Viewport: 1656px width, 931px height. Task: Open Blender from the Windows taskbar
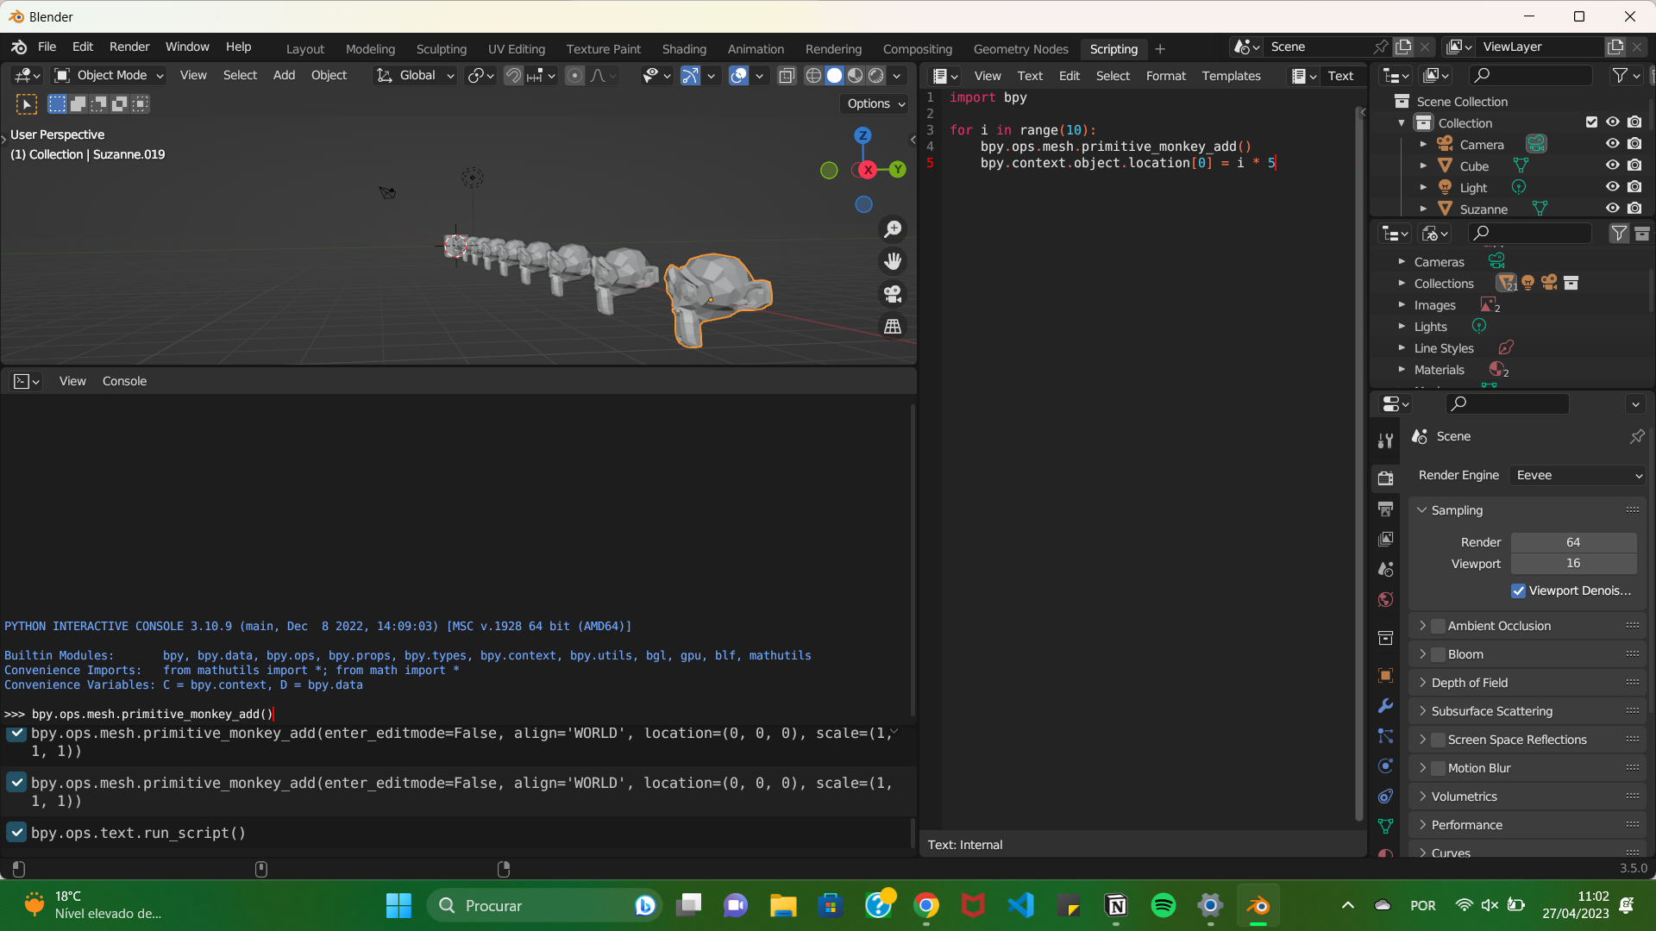(x=1258, y=905)
